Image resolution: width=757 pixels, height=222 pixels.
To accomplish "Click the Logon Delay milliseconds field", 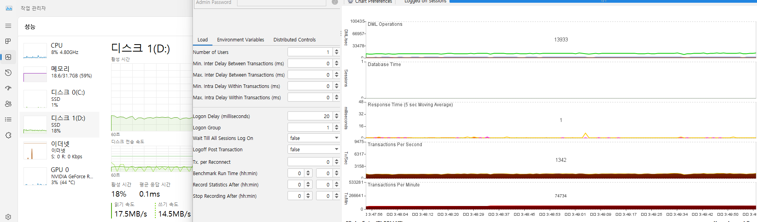I will point(309,116).
